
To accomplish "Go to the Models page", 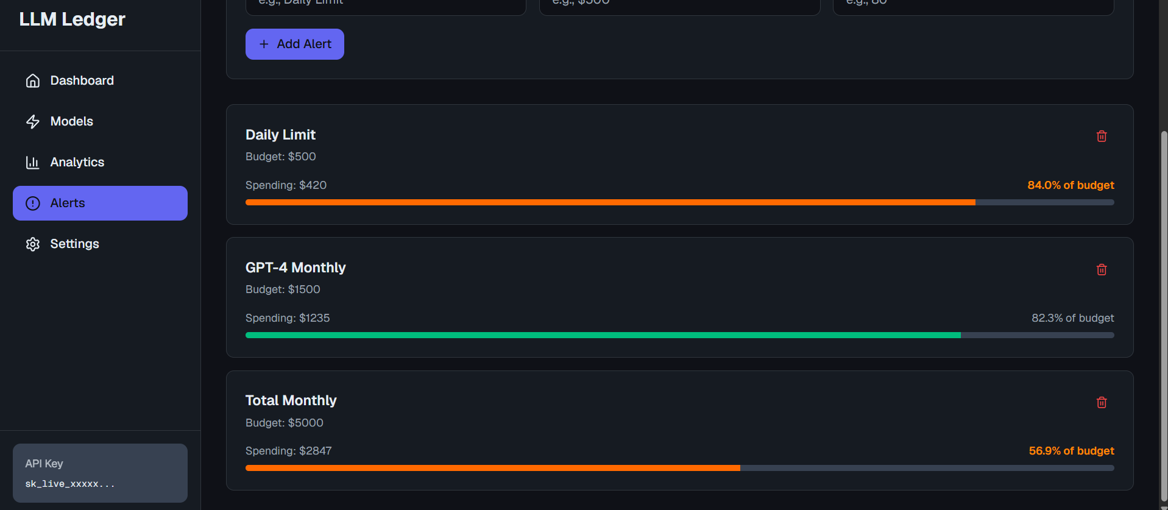I will pyautogui.click(x=100, y=121).
